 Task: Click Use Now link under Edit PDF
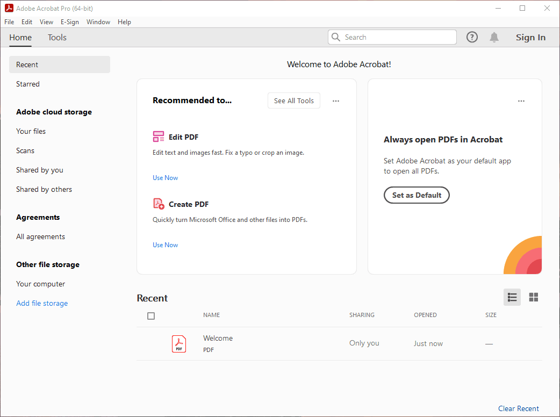coord(165,178)
